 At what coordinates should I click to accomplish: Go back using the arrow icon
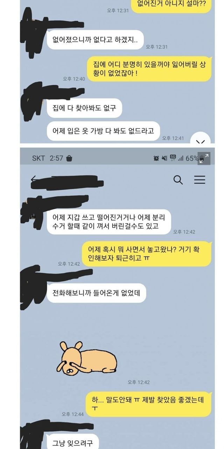pyautogui.click(x=34, y=180)
